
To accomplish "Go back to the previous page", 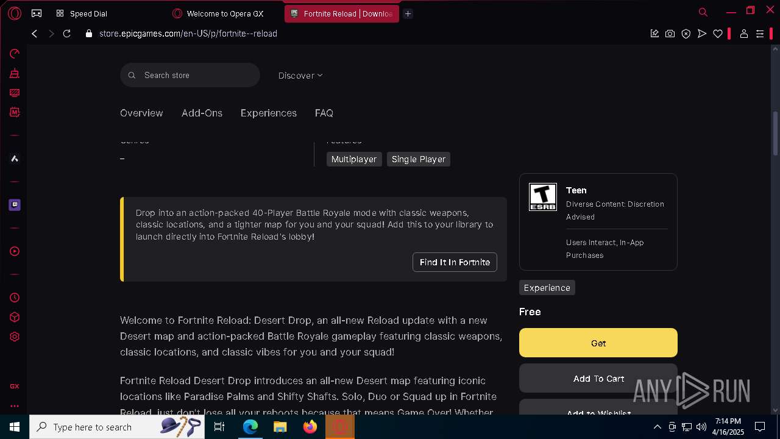I will 35,34.
